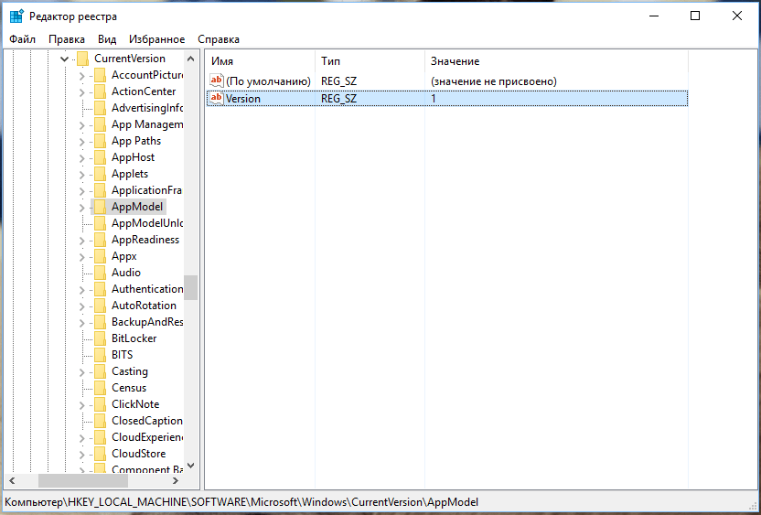The image size is (761, 515).
Task: Expand the App Paths key
Action: pyautogui.click(x=81, y=141)
